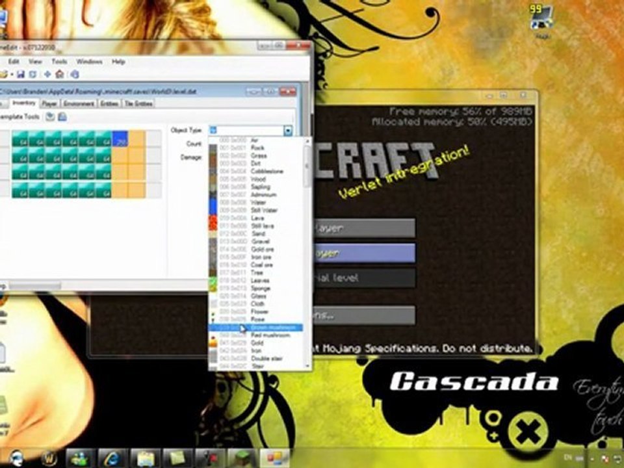Image resolution: width=624 pixels, height=468 pixels.
Task: Select Lava in the object list
Action: click(x=256, y=218)
